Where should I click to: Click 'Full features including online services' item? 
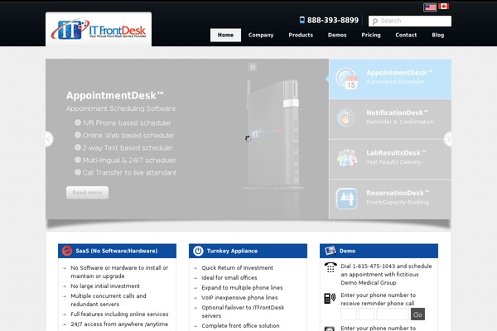tap(119, 314)
